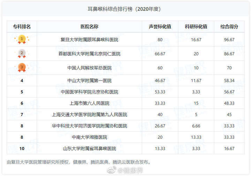This screenshot has height=176, width=251.
Task: Click rank 8 in the 中南大学湘雅医院 row
Action: 22,137
